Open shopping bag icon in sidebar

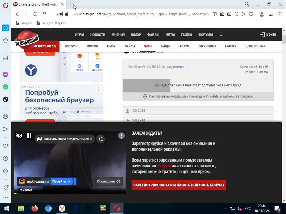pyautogui.click(x=6, y=57)
